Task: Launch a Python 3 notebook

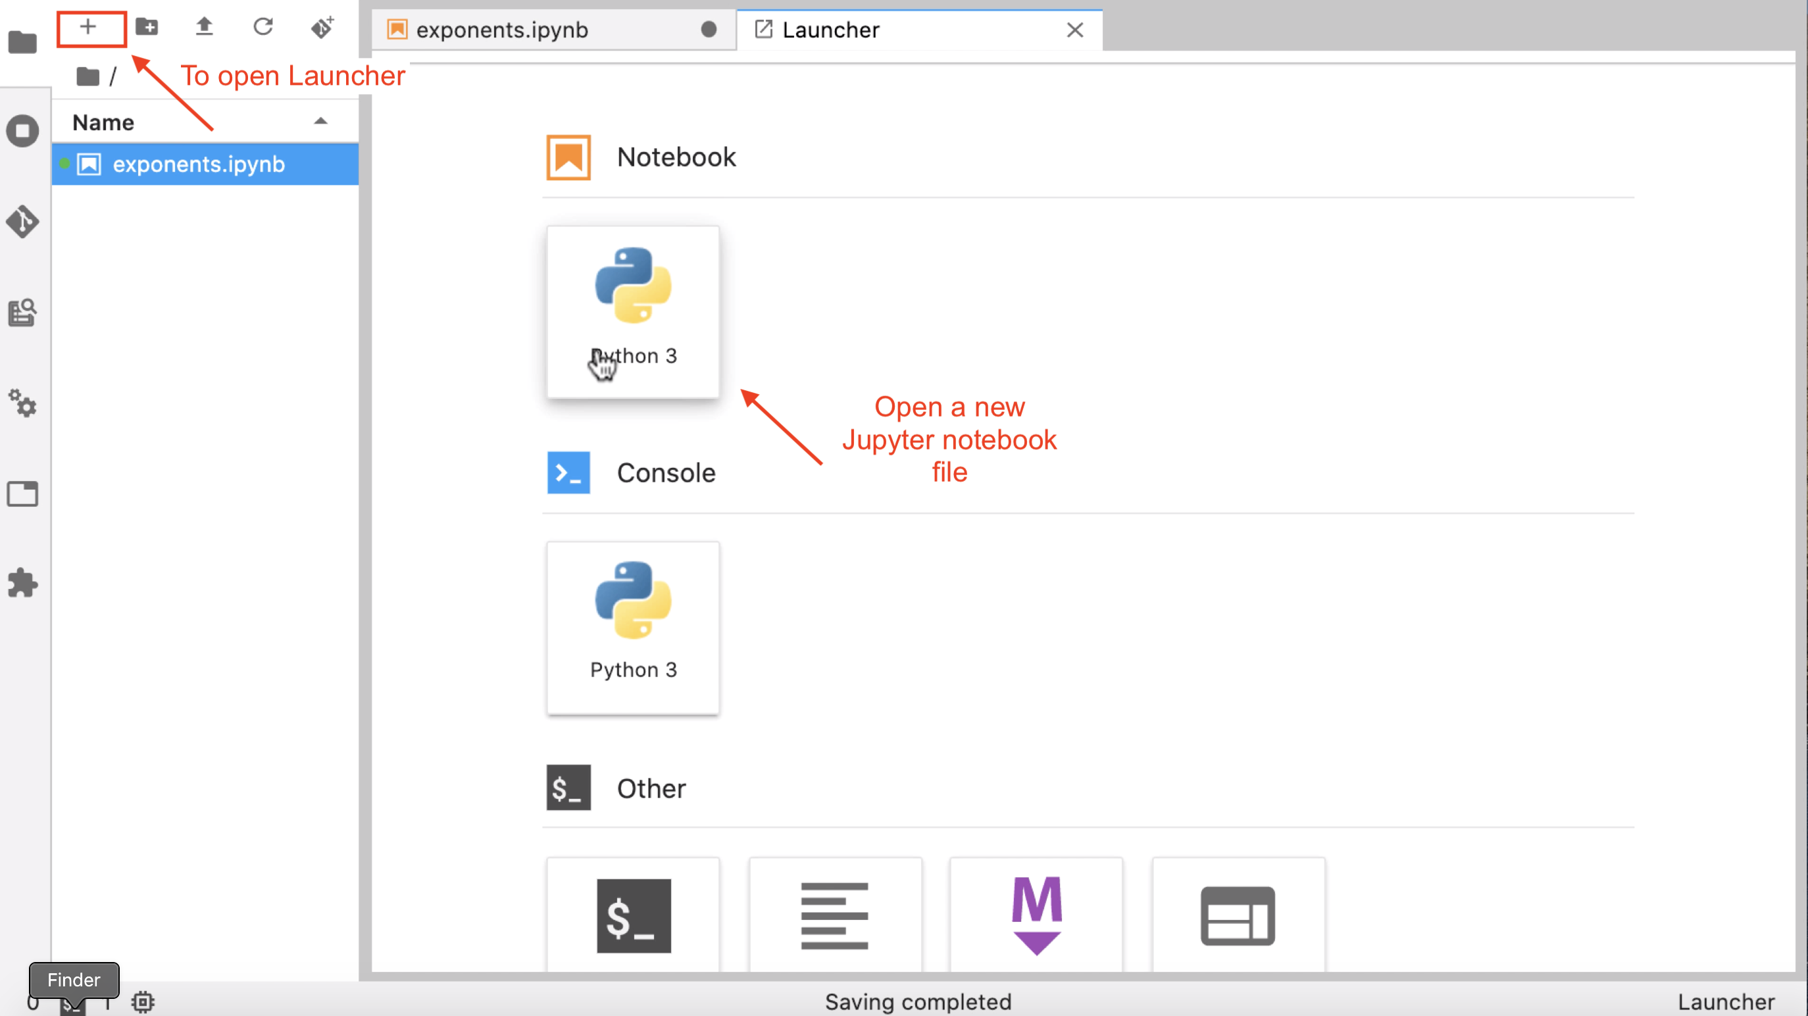Action: 633,312
